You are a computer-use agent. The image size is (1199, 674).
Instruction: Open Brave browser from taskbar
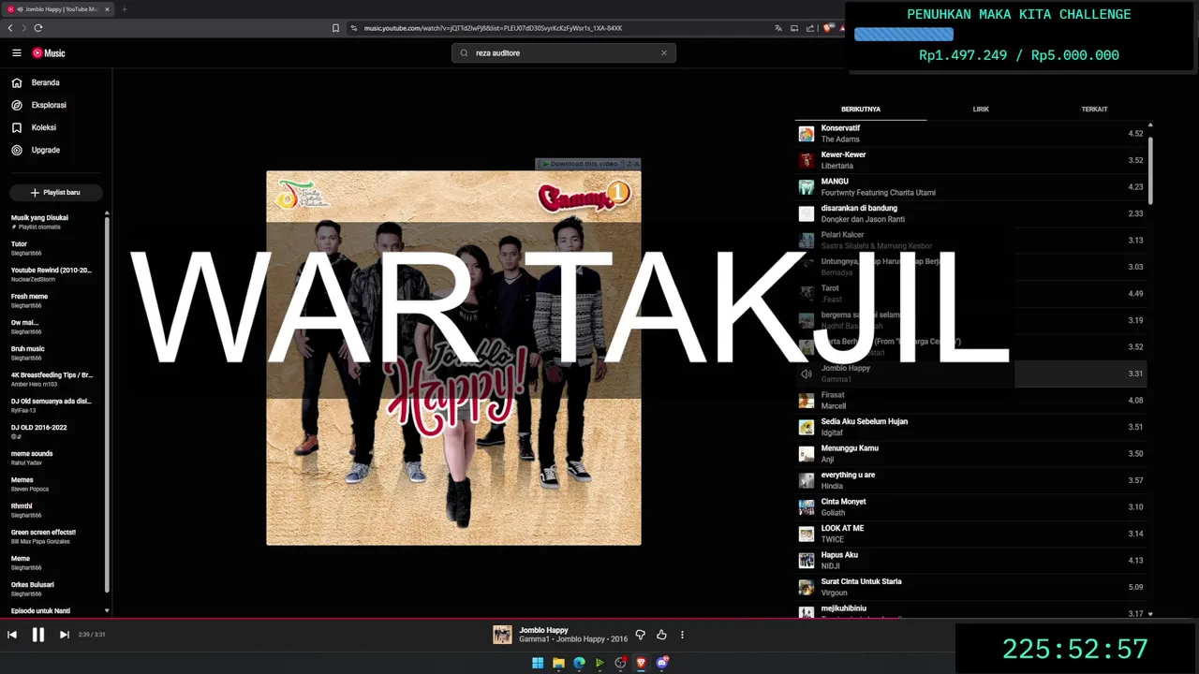tap(641, 663)
